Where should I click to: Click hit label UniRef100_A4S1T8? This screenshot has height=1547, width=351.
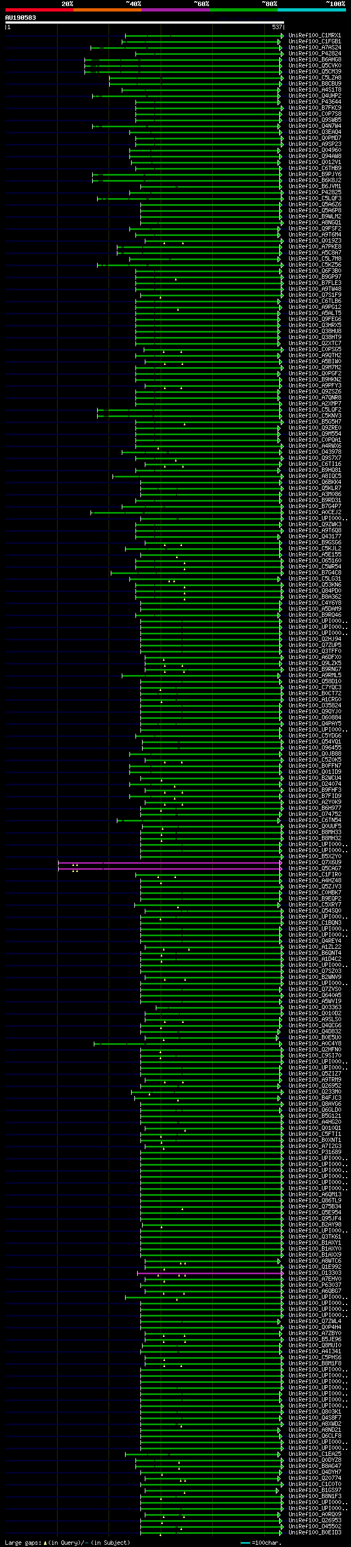tap(314, 89)
